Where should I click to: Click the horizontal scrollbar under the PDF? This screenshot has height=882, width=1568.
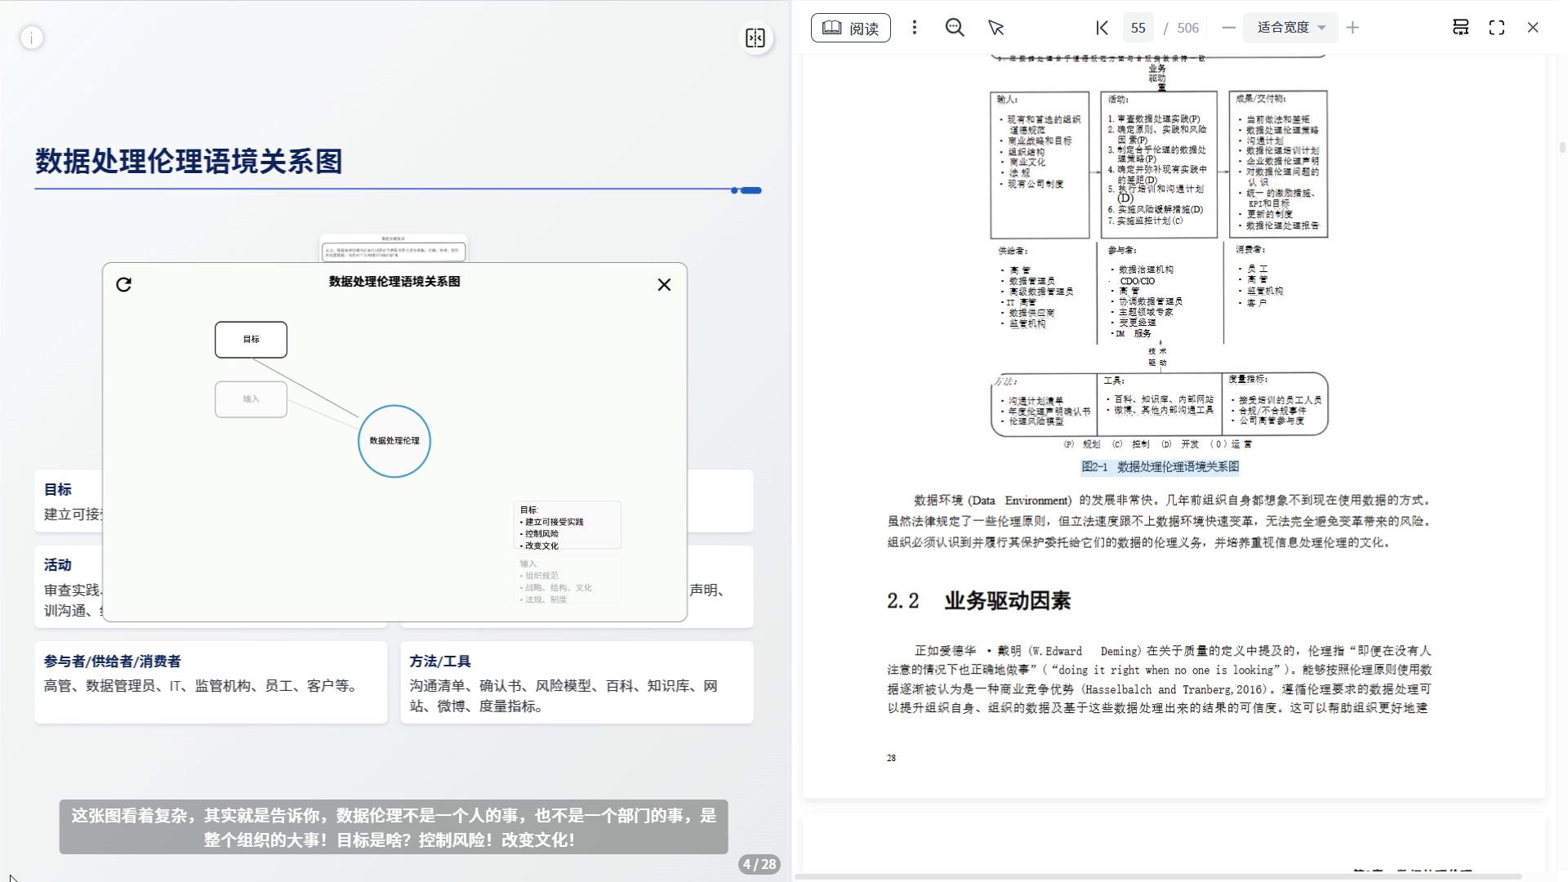tap(1158, 876)
